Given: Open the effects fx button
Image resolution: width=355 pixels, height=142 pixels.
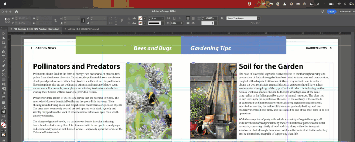Looking at the screenshot, I should 180,18.
